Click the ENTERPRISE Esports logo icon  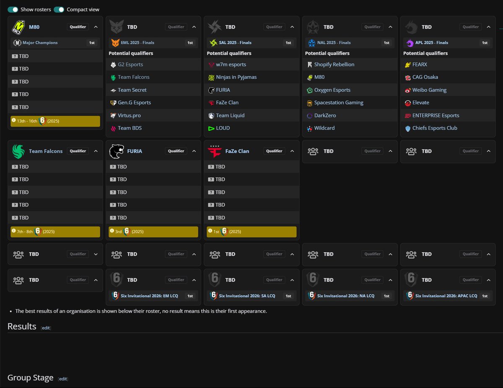point(408,116)
